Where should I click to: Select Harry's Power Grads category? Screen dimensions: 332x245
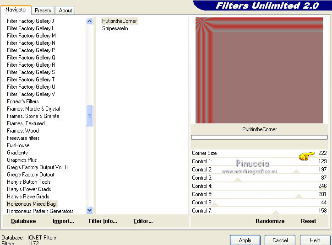click(29, 189)
